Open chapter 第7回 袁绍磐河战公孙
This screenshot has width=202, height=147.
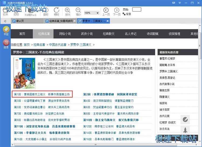(39, 114)
